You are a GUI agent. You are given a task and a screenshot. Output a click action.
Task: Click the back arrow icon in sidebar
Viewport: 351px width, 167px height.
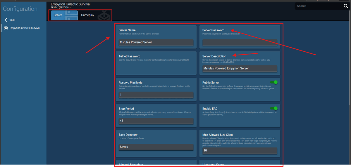pos(6,20)
